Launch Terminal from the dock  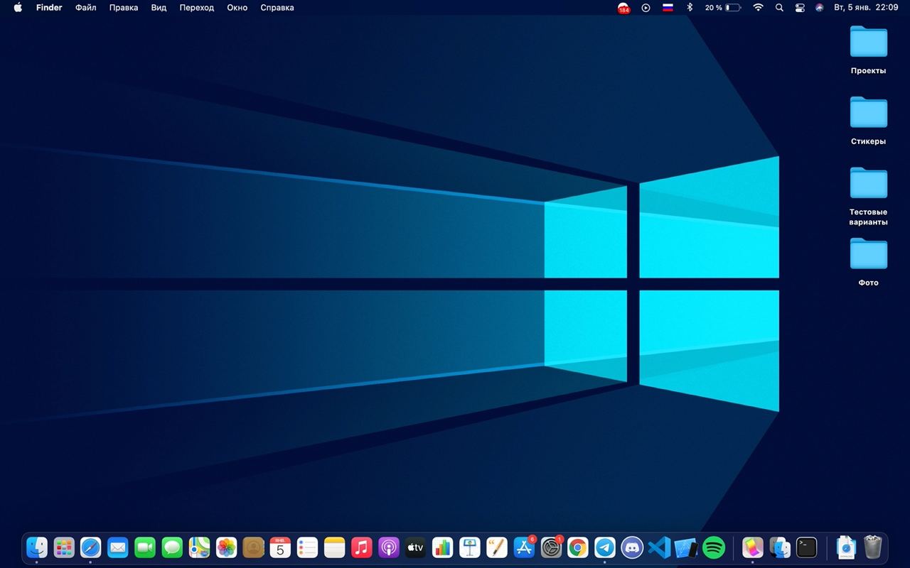tap(807, 547)
